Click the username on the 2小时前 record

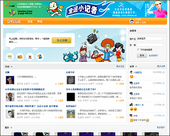click(135, 116)
